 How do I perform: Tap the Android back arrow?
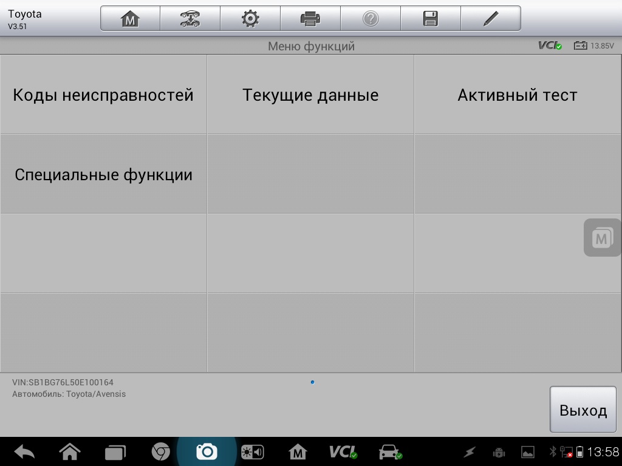[24, 452]
